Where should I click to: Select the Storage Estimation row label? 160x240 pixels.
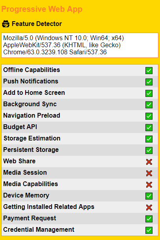tap(32, 138)
